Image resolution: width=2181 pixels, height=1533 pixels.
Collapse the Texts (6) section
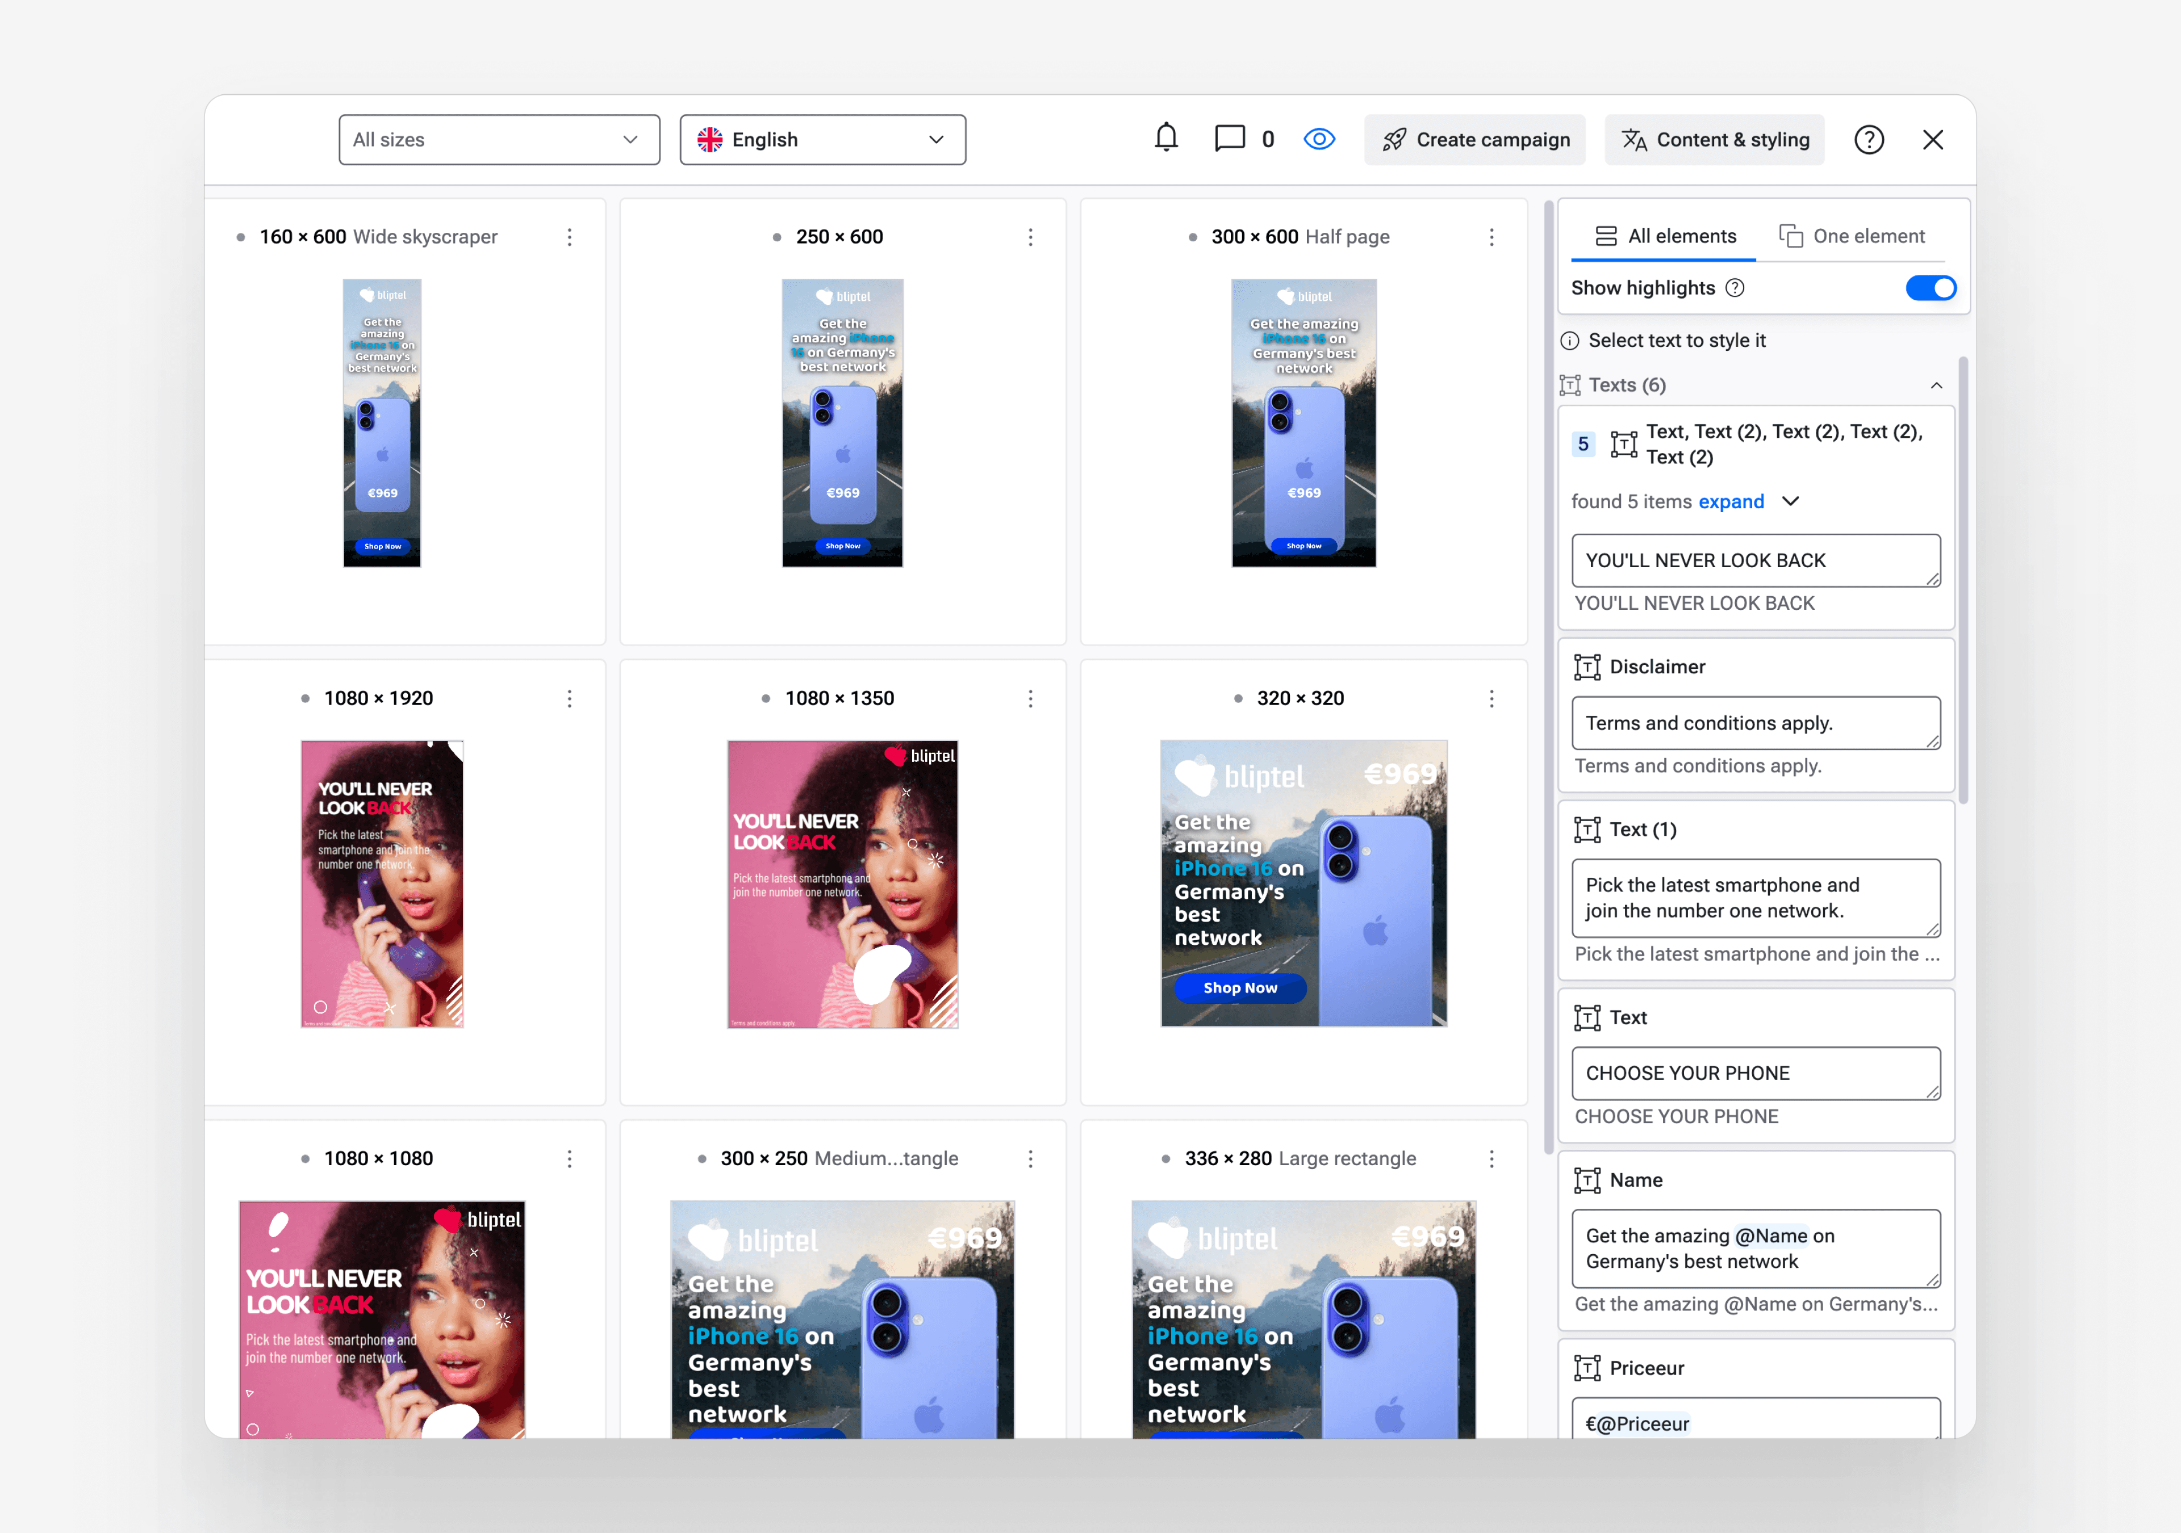[1936, 385]
